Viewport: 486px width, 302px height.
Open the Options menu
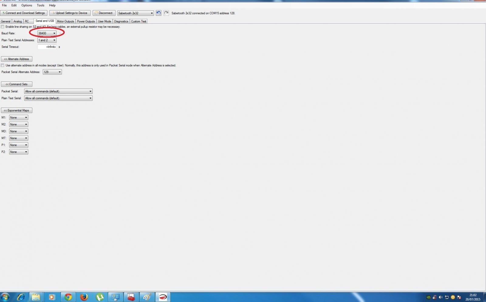click(x=27, y=5)
